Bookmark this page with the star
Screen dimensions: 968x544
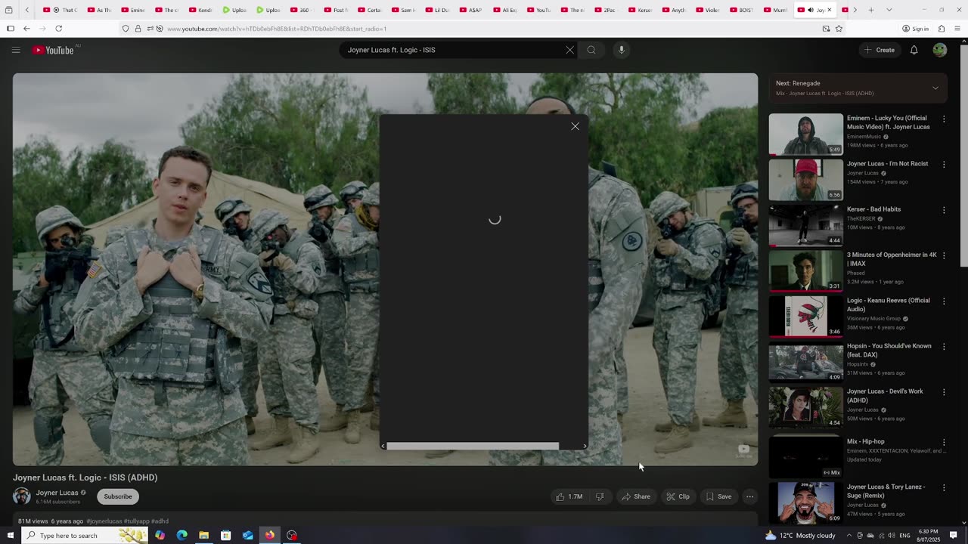[839, 29]
